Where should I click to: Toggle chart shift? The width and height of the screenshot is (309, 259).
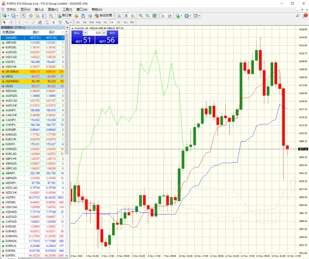pos(169,16)
